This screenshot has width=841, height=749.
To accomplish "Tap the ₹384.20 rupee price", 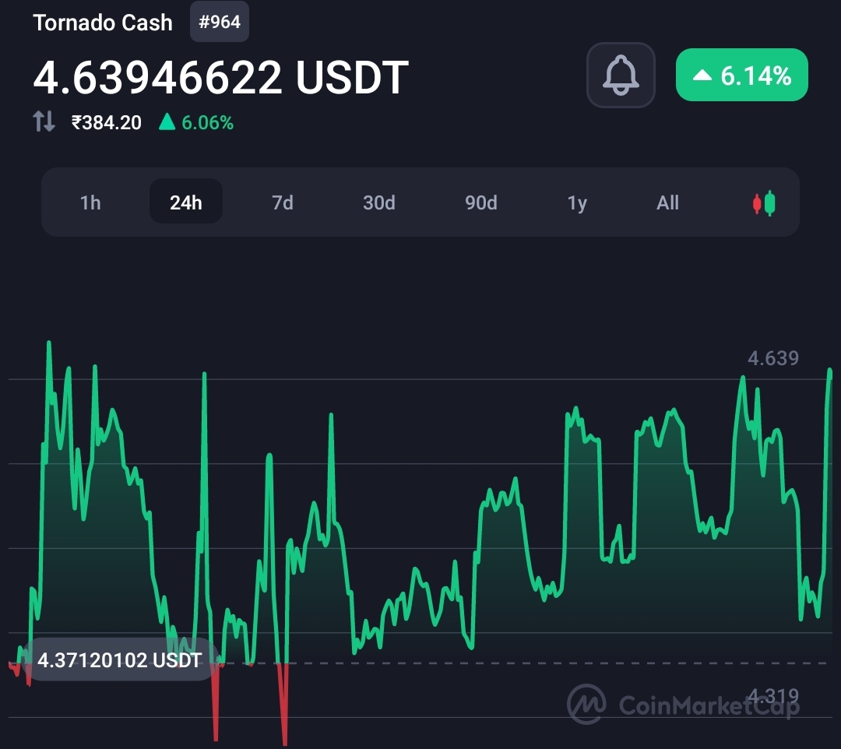I will pyautogui.click(x=106, y=123).
